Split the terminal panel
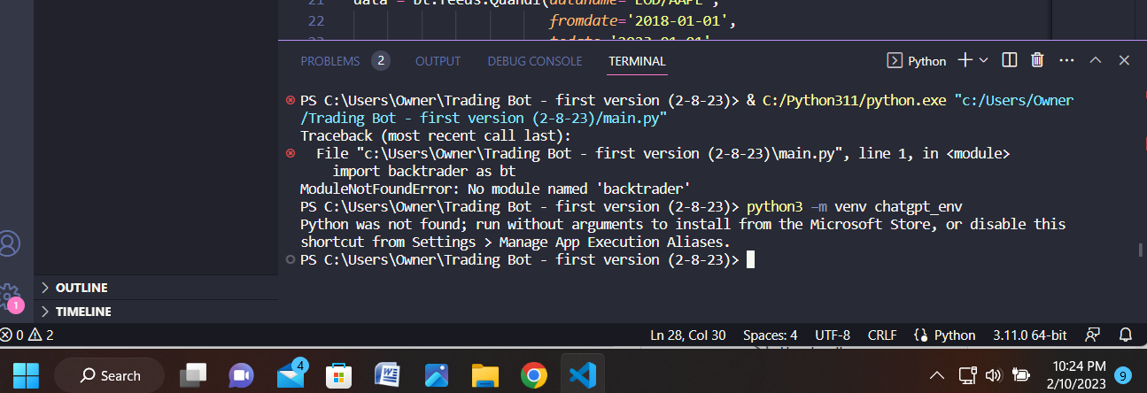1147x393 pixels. (x=1009, y=60)
